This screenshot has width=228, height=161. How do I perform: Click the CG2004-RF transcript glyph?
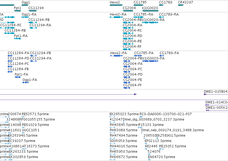click(x=127, y=49)
